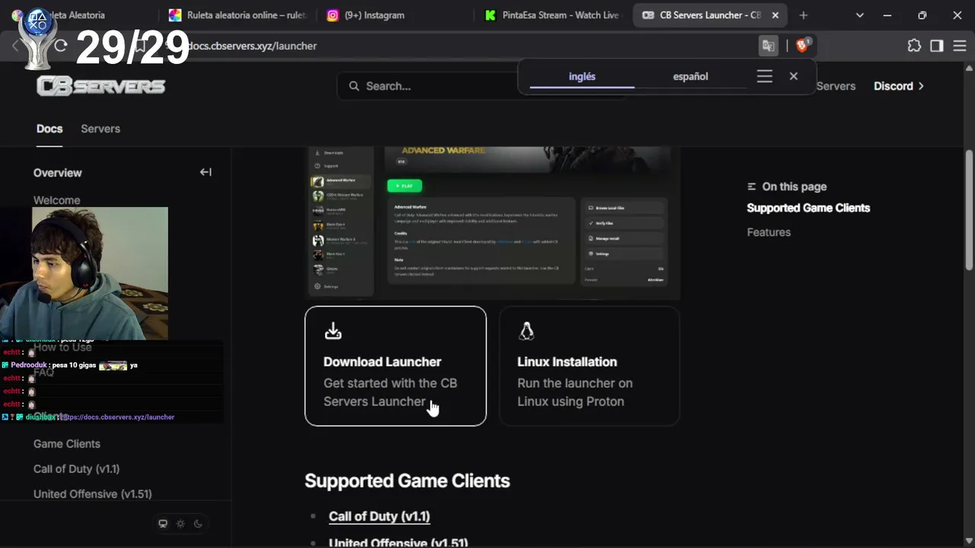This screenshot has width=975, height=548.
Task: Click the download icon on Download Launcher card
Action: pos(333,331)
